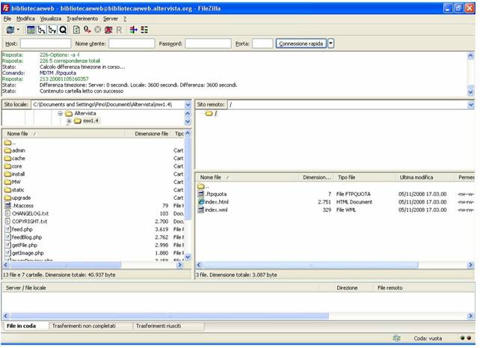
Task: Select the admin folder icon
Action: pos(7,150)
